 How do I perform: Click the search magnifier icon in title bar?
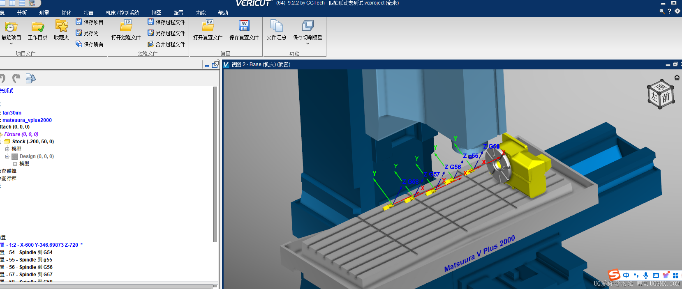[x=662, y=11]
